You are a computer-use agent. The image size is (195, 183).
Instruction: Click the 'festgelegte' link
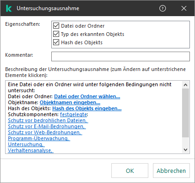73,114
